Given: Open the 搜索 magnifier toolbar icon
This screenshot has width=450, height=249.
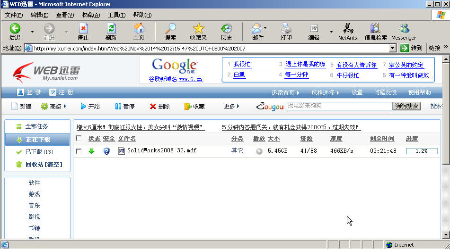Looking at the screenshot, I should (170, 28).
